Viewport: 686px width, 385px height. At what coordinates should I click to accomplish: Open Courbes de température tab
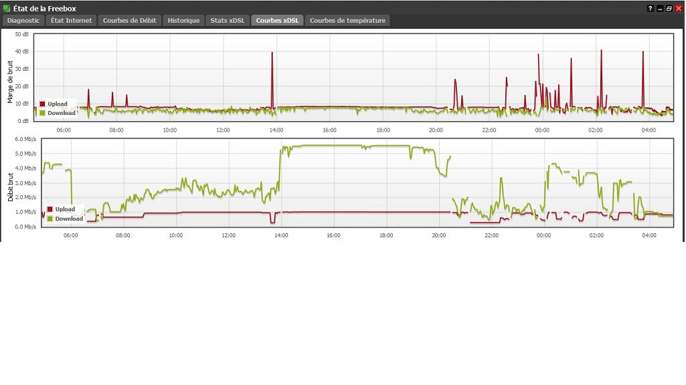click(x=347, y=21)
